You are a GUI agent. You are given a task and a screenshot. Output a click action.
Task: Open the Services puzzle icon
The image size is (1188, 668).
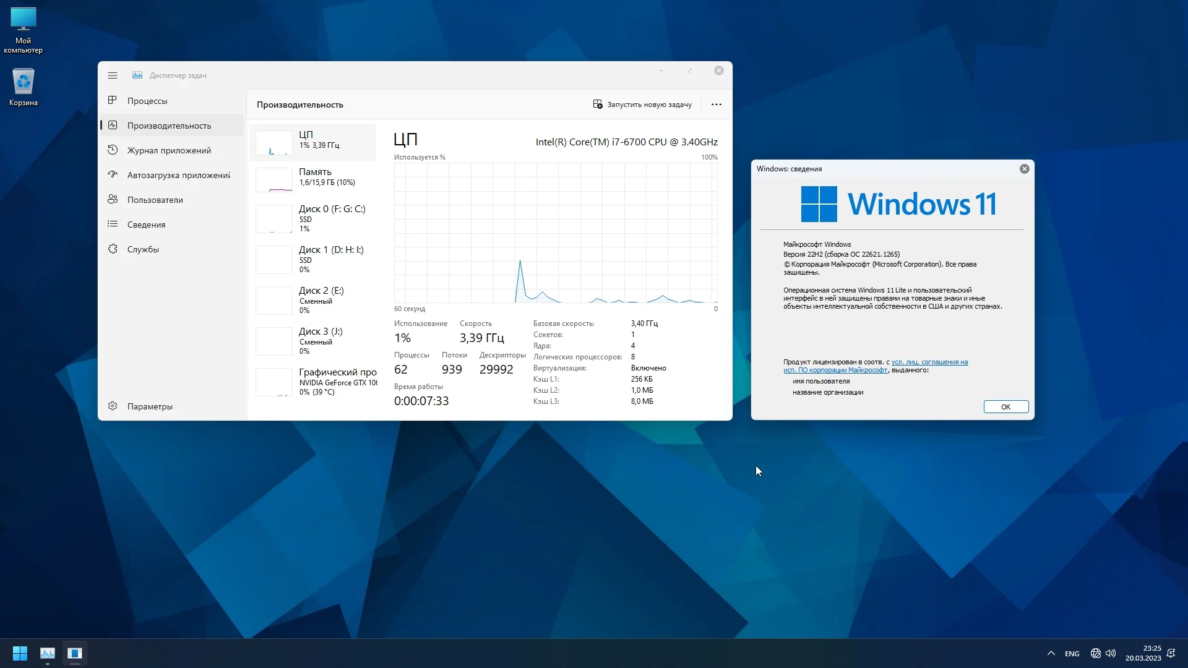click(x=113, y=249)
